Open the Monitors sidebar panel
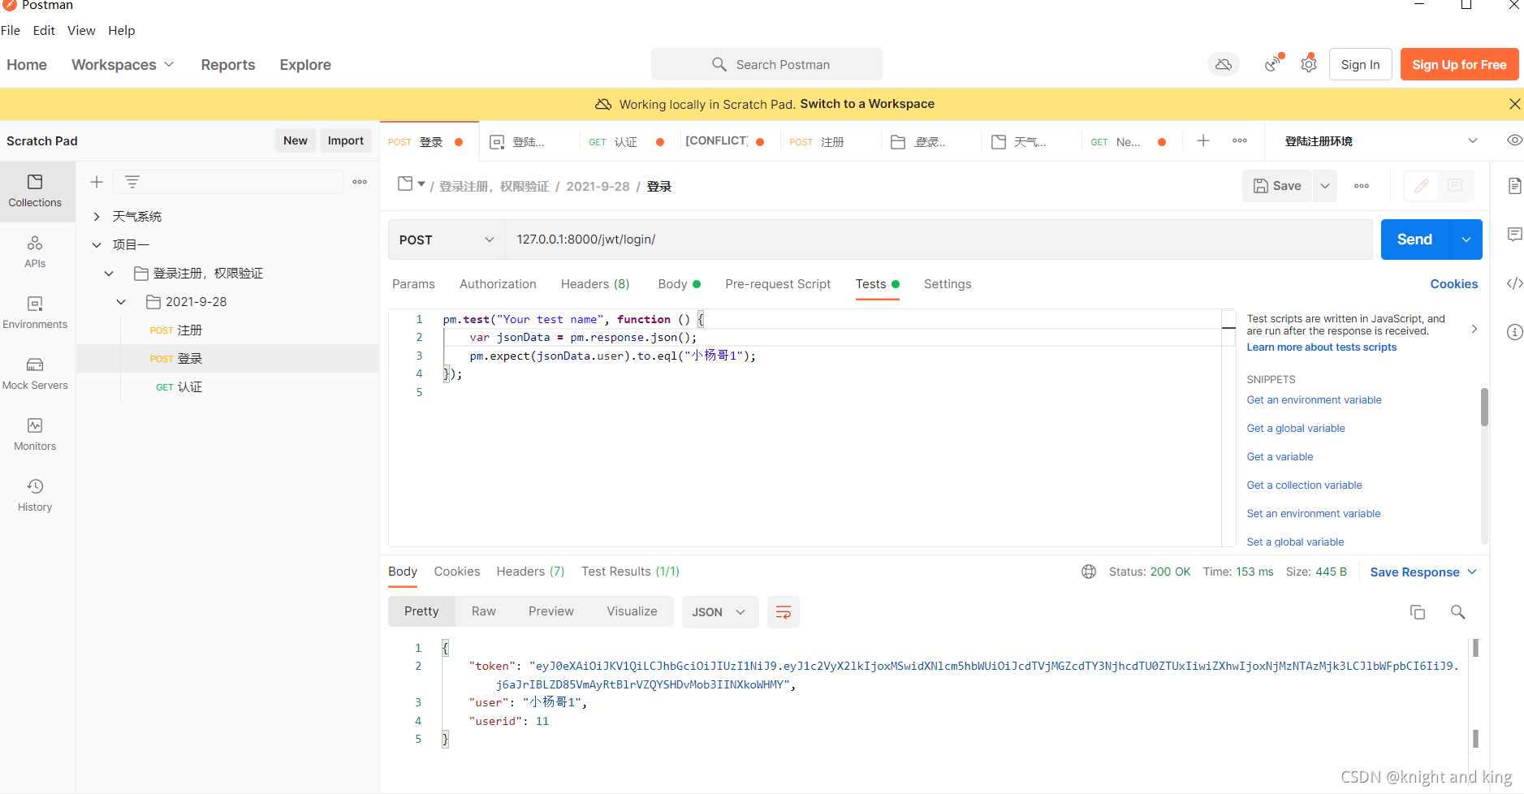 tap(35, 434)
